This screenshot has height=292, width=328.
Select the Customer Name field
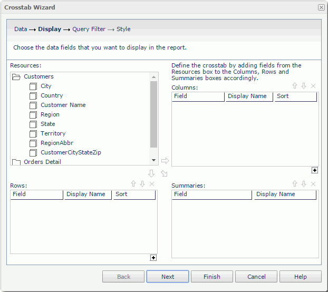pyautogui.click(x=63, y=105)
